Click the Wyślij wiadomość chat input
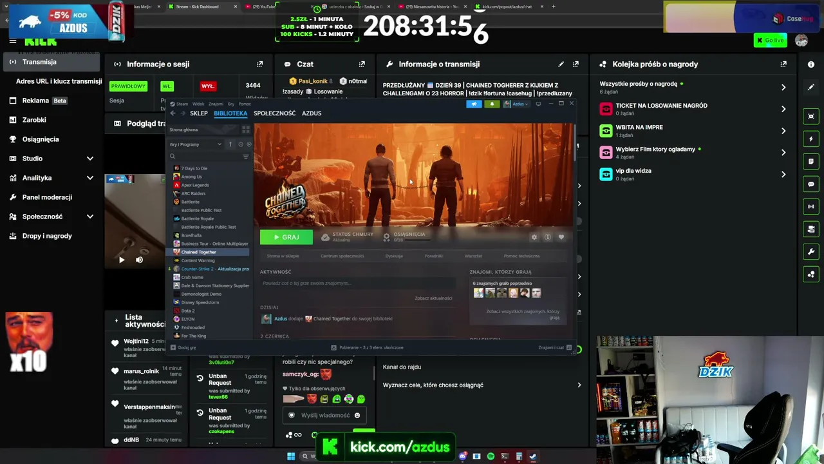Image resolution: width=824 pixels, height=464 pixels. pyautogui.click(x=325, y=416)
